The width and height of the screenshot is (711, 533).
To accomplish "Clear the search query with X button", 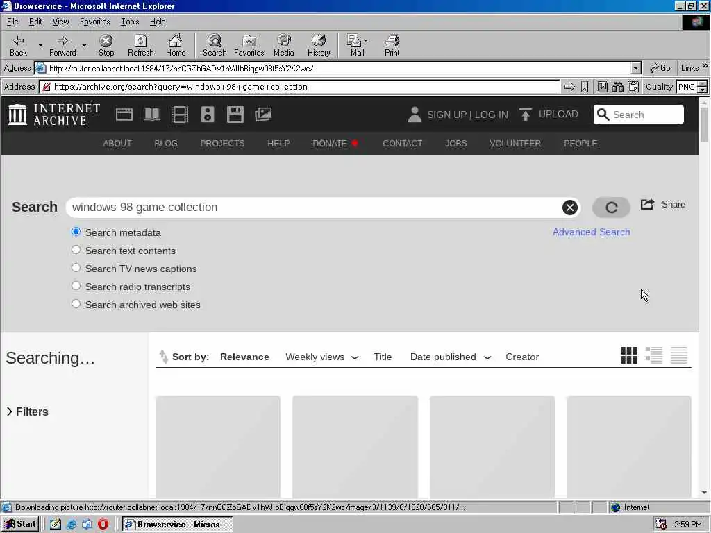I will click(x=570, y=207).
